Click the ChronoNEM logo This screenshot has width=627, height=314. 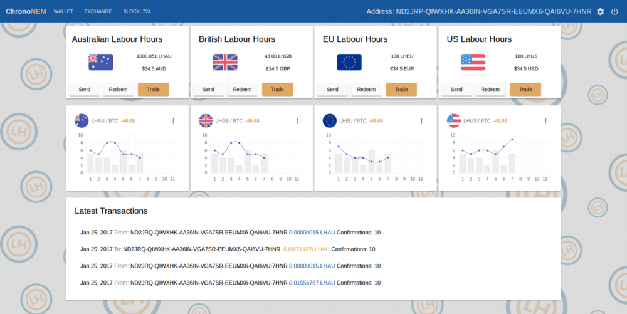tap(26, 11)
